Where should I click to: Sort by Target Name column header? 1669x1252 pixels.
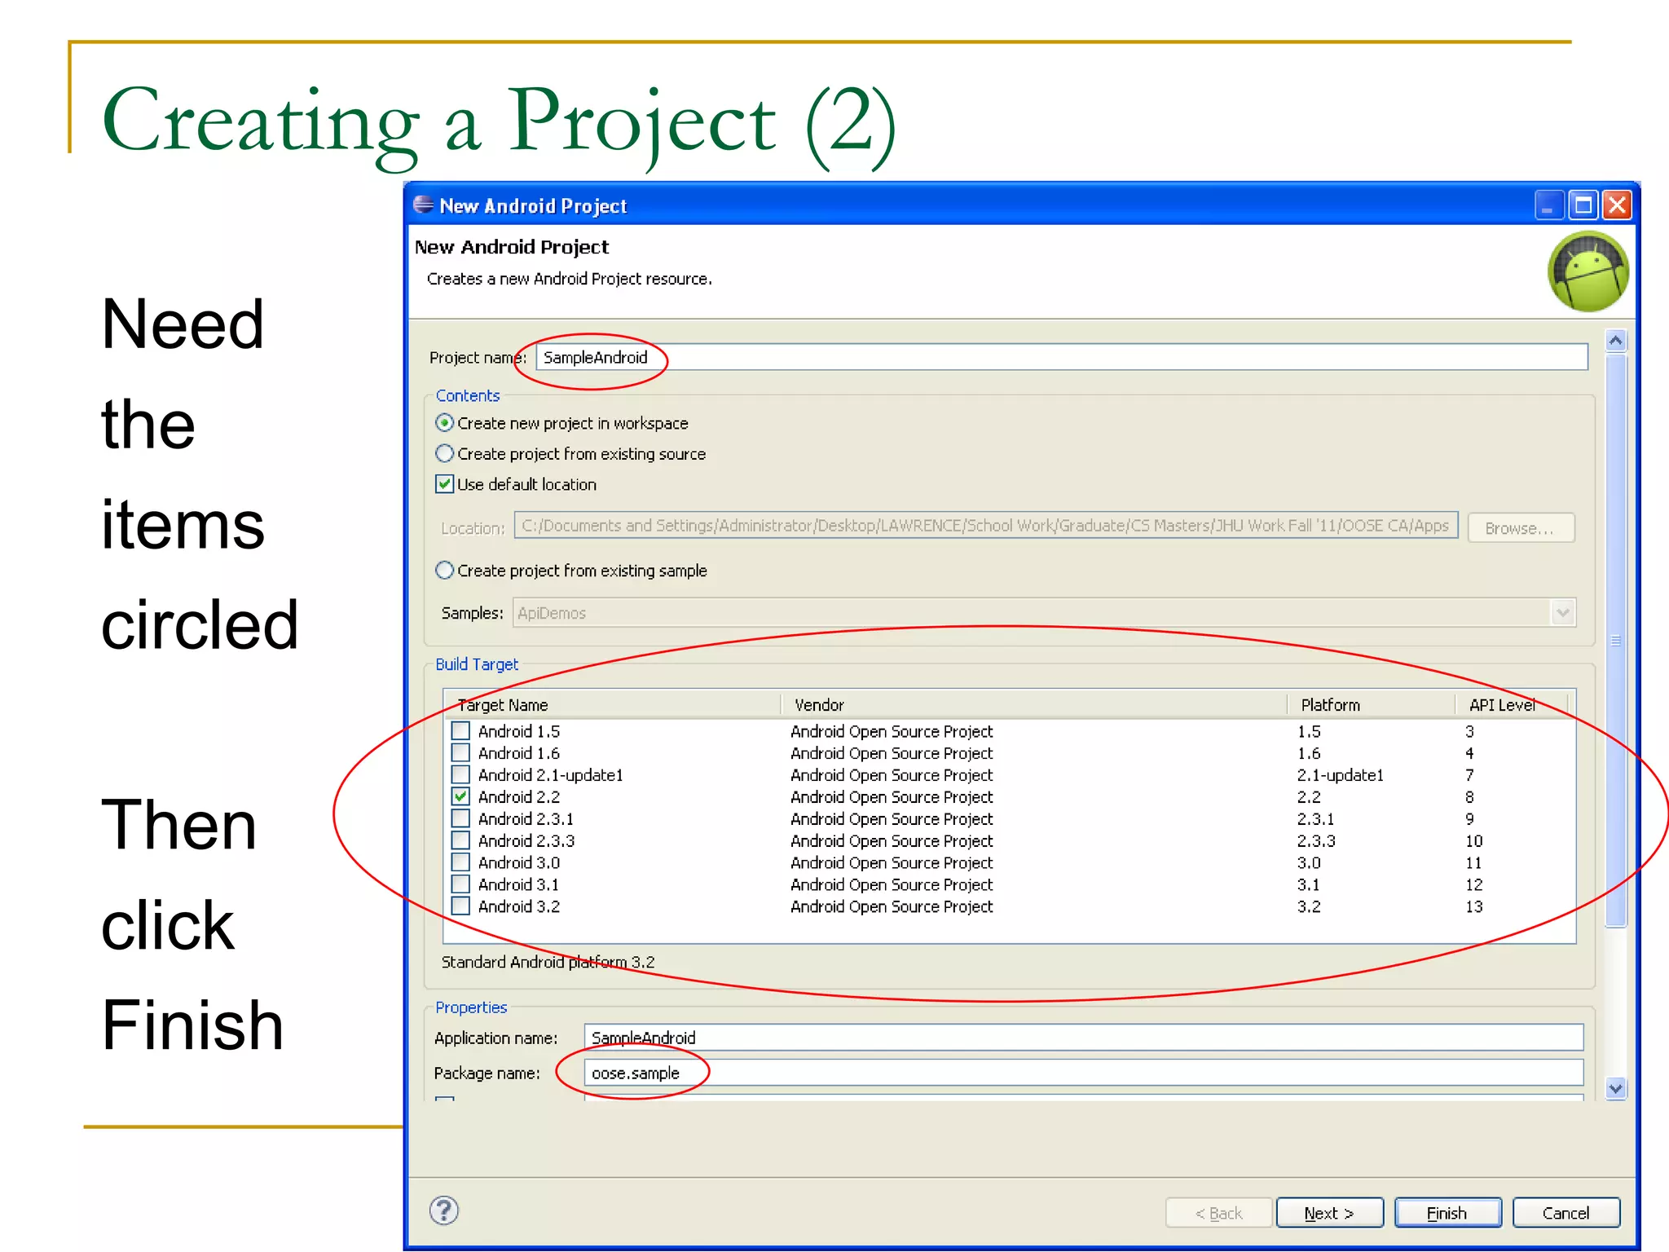[x=613, y=705]
